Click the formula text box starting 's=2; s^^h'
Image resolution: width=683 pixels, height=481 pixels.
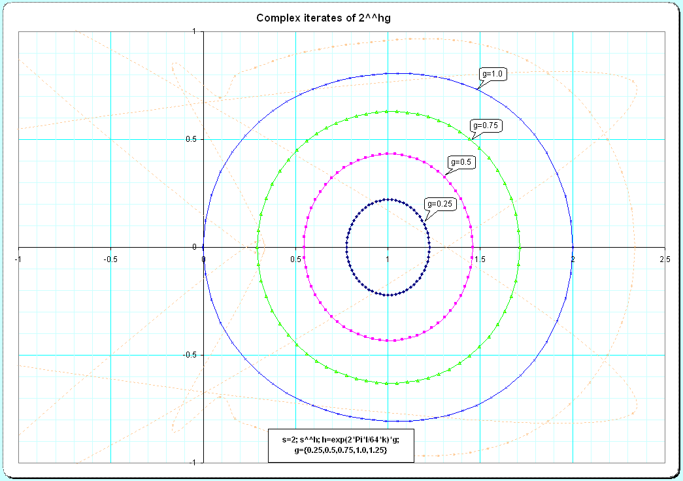[x=341, y=445]
